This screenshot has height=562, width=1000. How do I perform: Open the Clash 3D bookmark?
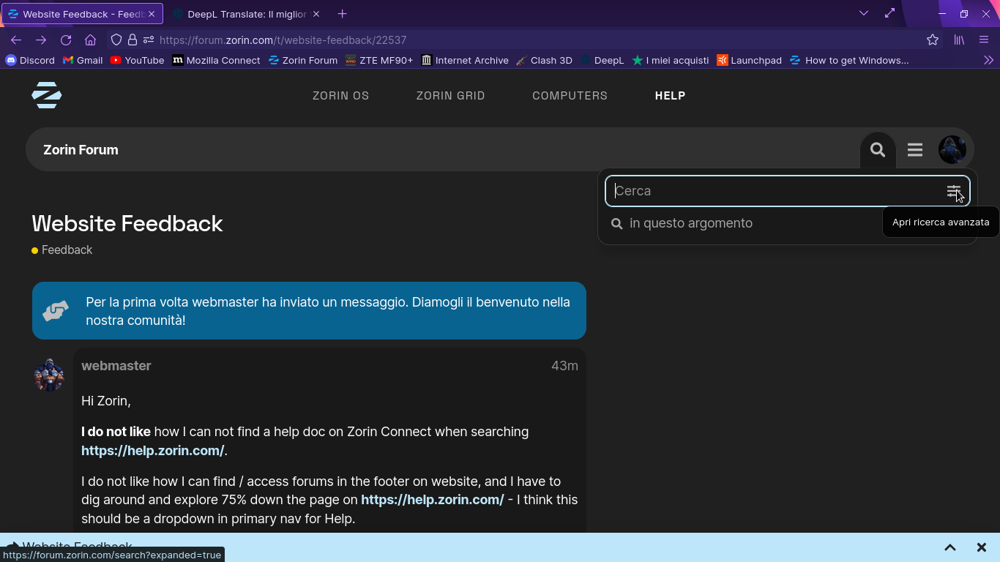coord(544,60)
